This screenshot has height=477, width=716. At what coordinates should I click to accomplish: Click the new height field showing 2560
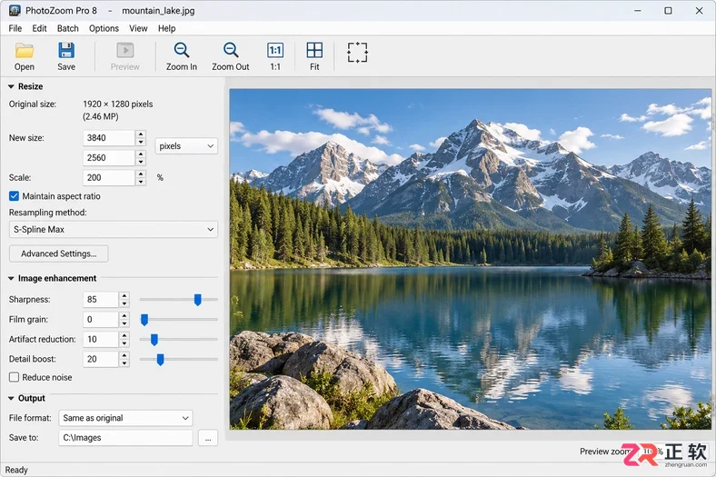tap(109, 158)
